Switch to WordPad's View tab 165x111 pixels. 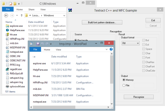[x=58, y=50]
